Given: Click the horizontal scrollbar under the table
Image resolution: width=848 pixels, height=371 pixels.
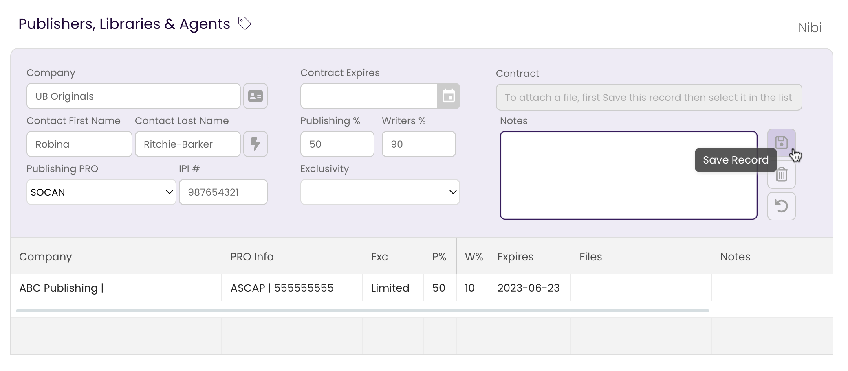Looking at the screenshot, I should tap(363, 311).
